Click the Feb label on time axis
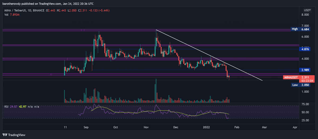Viewport: 318px width, 139px height. (237, 127)
